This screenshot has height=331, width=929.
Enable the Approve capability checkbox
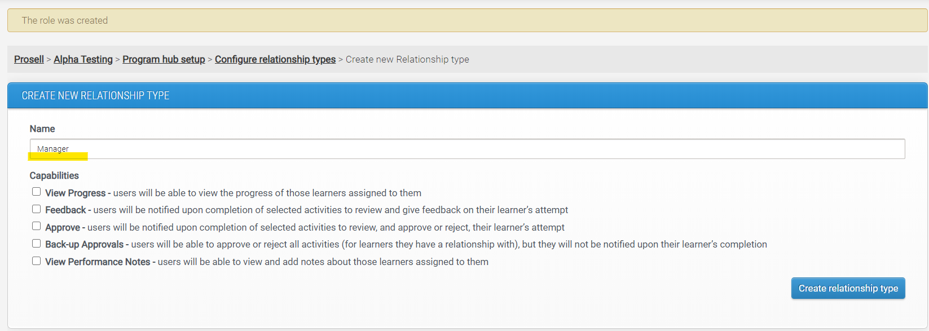[x=36, y=226]
